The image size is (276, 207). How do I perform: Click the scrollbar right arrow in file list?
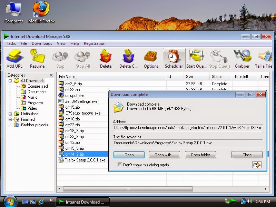[266, 189]
